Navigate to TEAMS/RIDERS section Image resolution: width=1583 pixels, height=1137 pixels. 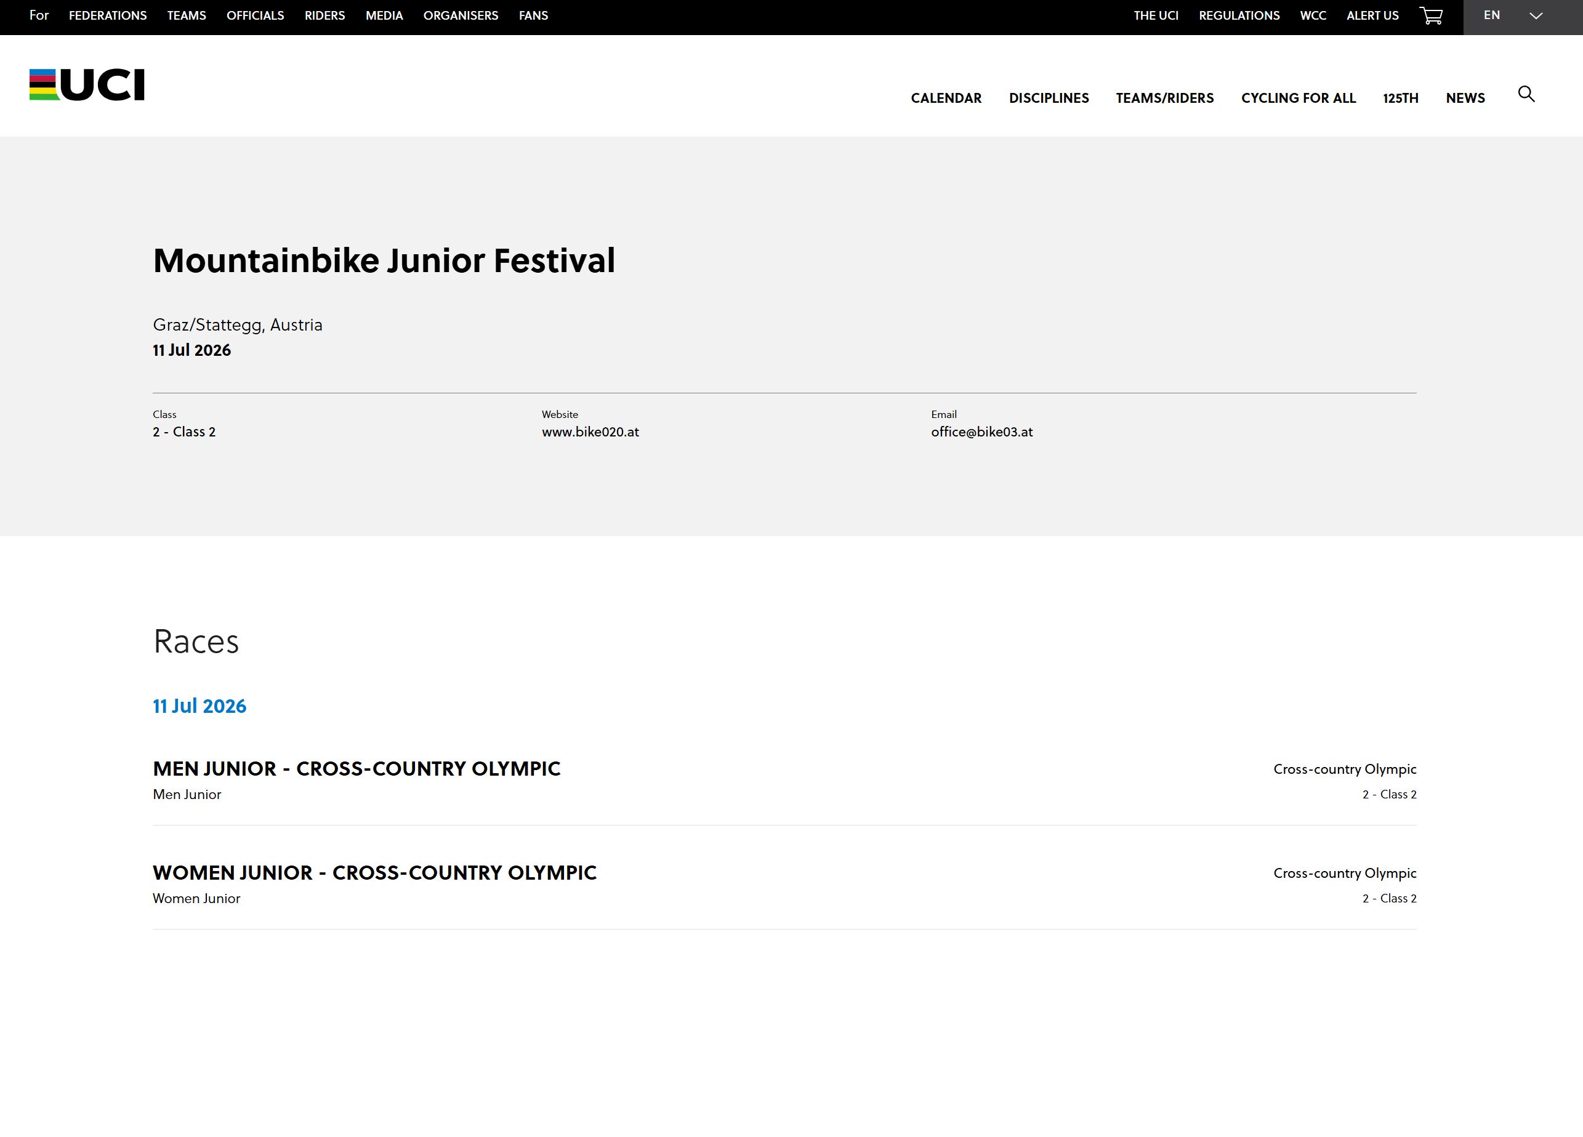1164,98
